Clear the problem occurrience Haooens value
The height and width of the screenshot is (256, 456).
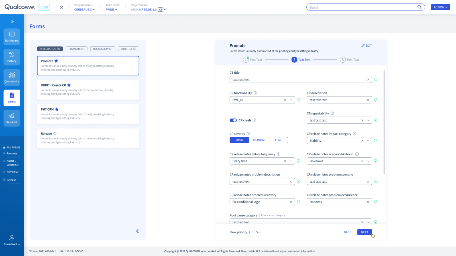(368, 202)
